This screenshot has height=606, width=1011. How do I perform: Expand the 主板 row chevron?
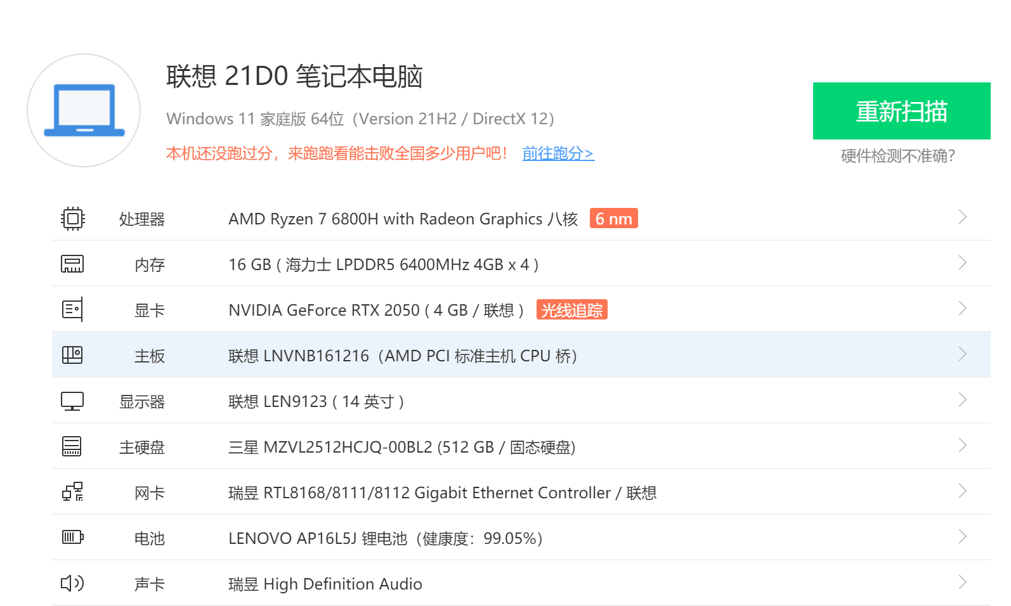click(962, 354)
